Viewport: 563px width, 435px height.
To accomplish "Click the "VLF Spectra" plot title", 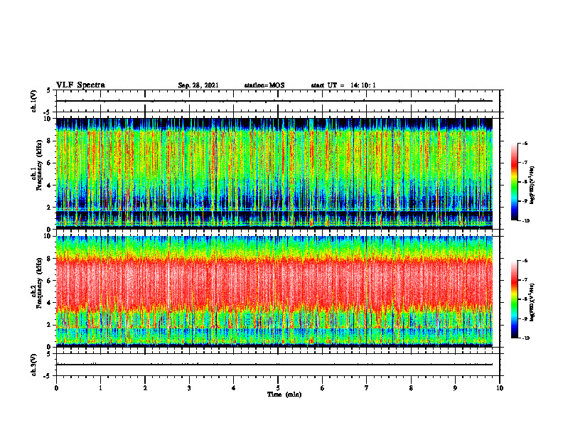I will 80,85.
